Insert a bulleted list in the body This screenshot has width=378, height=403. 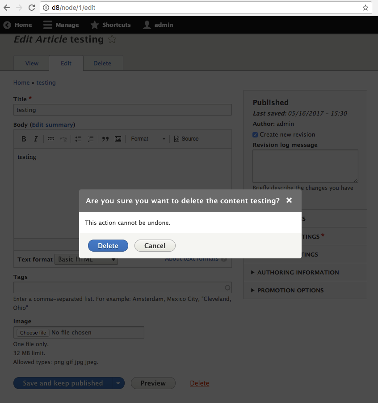(78, 139)
